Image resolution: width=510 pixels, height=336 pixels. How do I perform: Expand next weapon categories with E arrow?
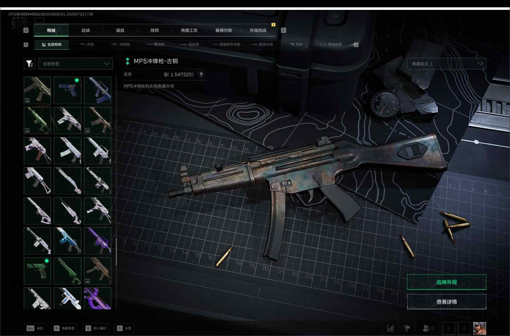pyautogui.click(x=356, y=45)
